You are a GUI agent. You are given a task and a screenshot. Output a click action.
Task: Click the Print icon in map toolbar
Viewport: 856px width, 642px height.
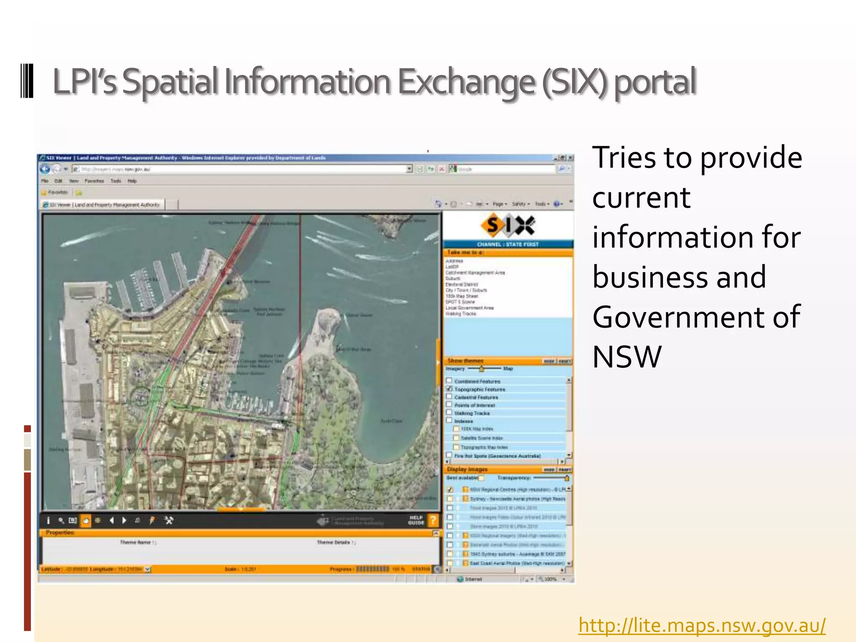[137, 520]
